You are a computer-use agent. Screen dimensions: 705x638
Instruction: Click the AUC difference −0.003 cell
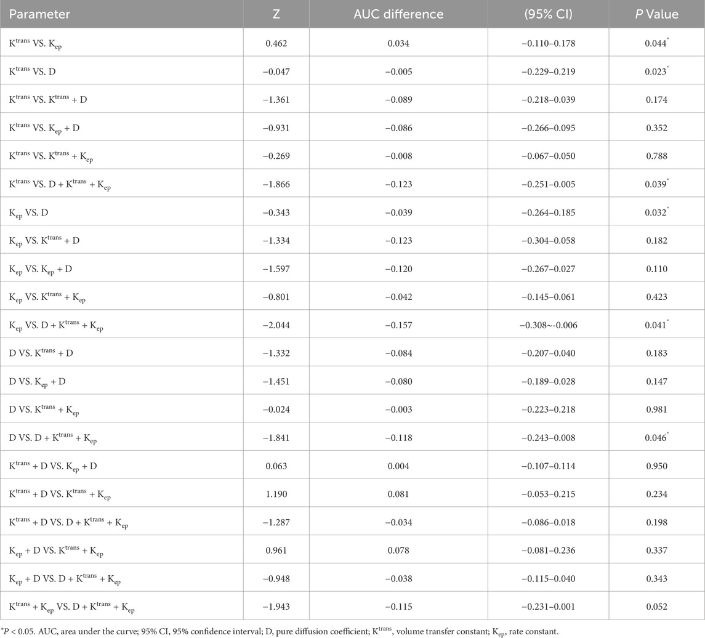(398, 409)
